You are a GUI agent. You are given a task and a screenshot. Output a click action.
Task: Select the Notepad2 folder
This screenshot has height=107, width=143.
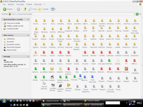tap(69, 29)
